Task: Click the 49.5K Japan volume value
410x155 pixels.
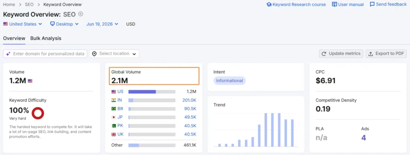Action: pos(190,117)
